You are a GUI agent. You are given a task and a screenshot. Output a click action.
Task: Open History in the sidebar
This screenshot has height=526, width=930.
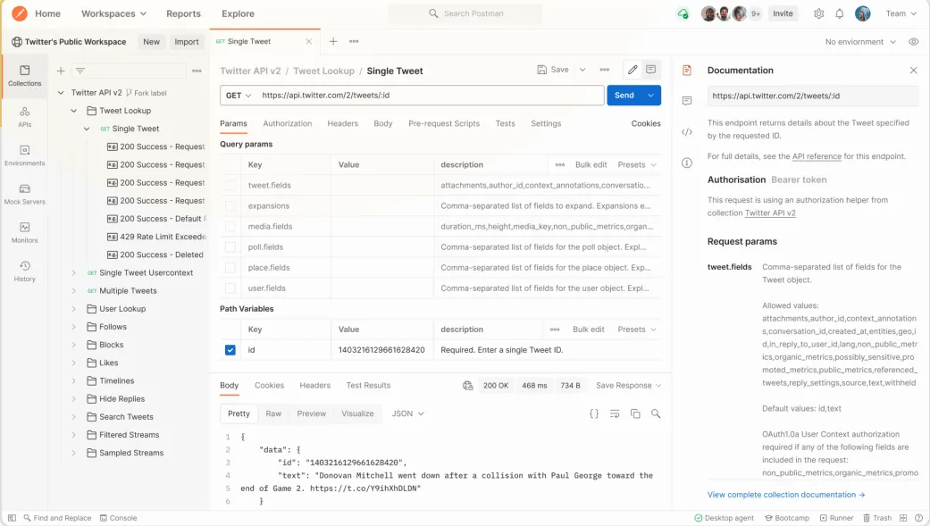pos(24,271)
